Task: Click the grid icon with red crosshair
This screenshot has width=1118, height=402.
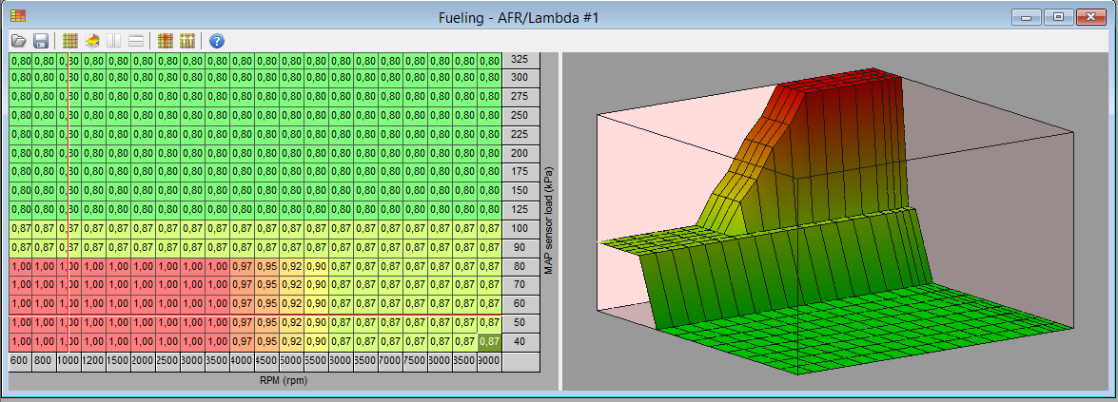Action: 165,41
